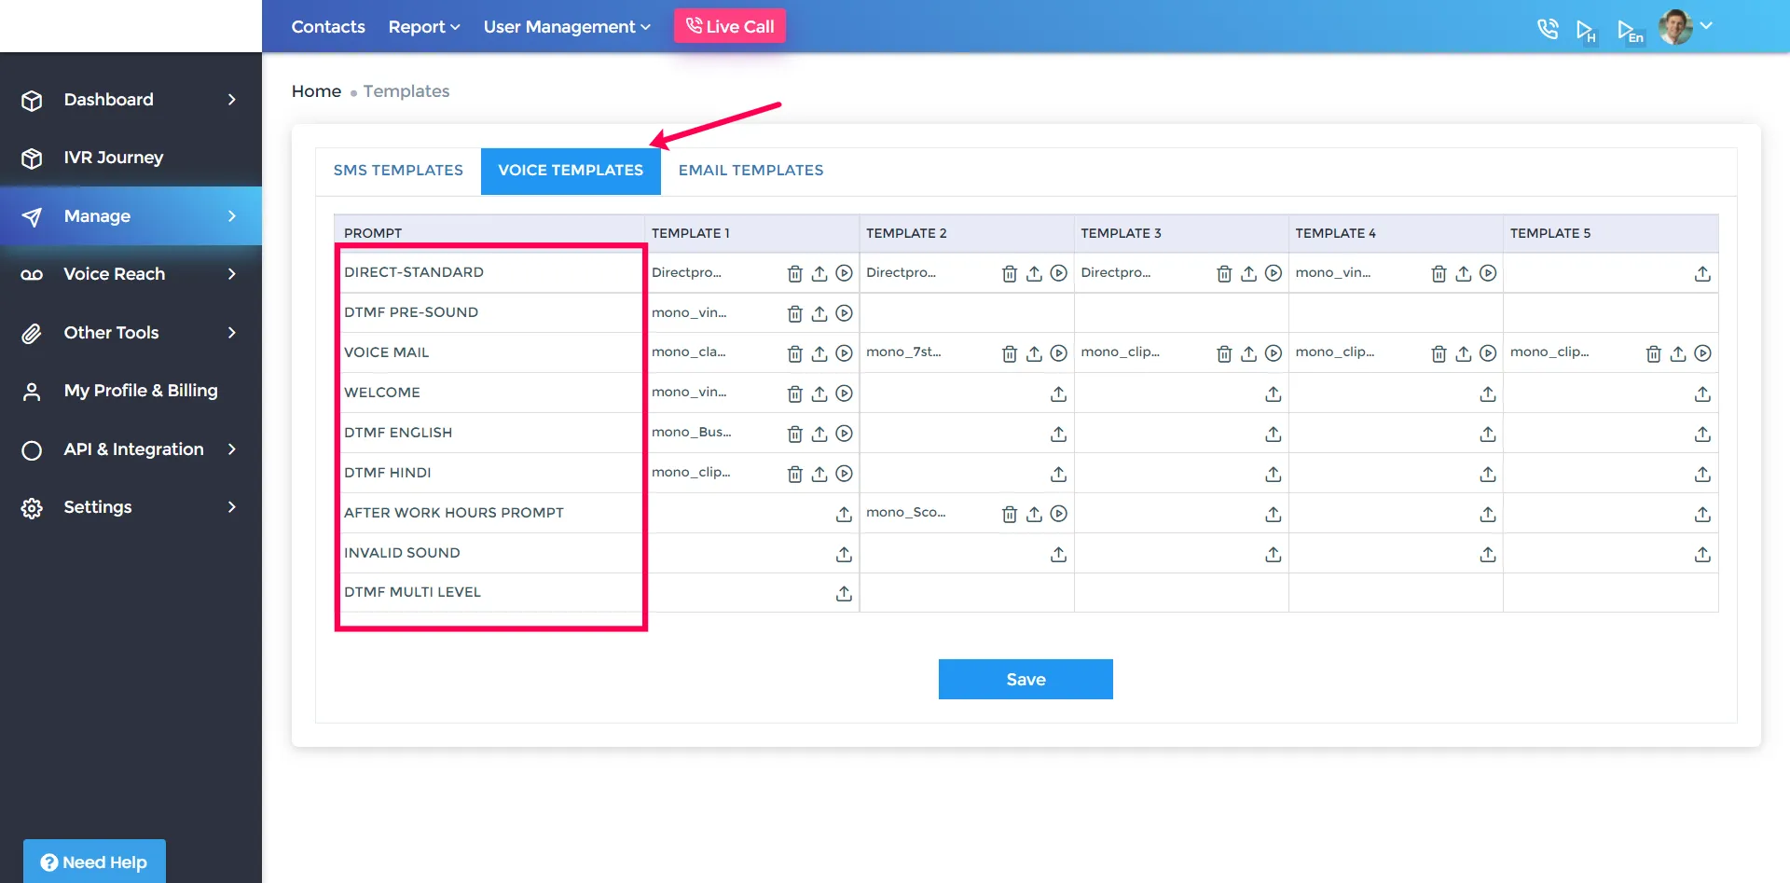Open the Need Help widget

[94, 862]
